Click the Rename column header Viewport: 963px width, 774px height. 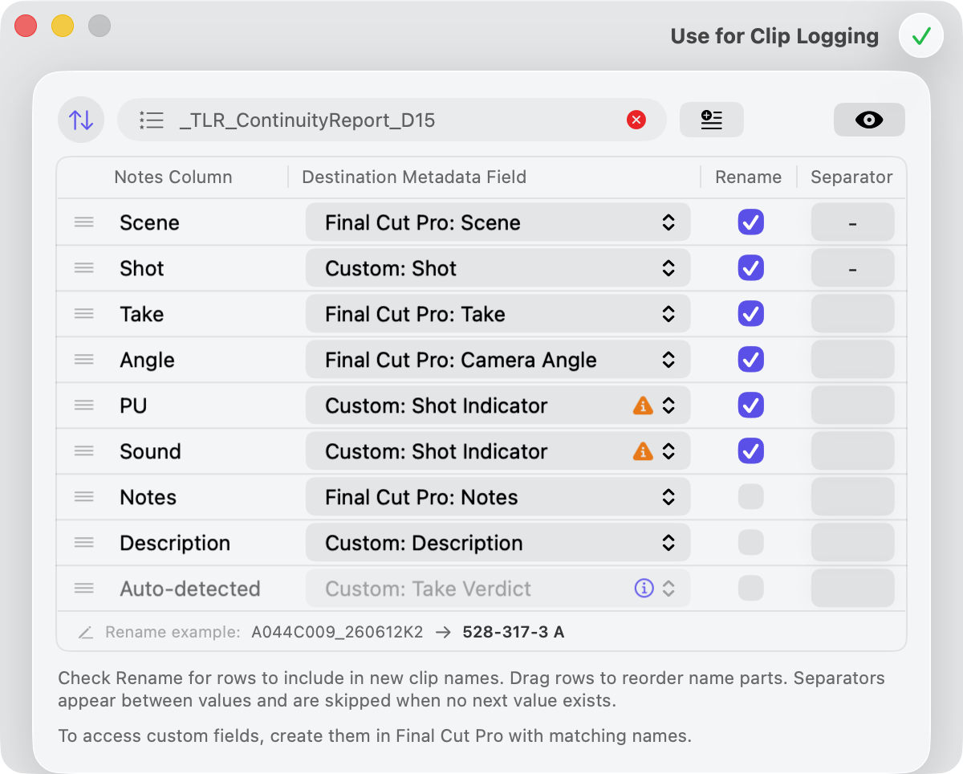coord(749,177)
